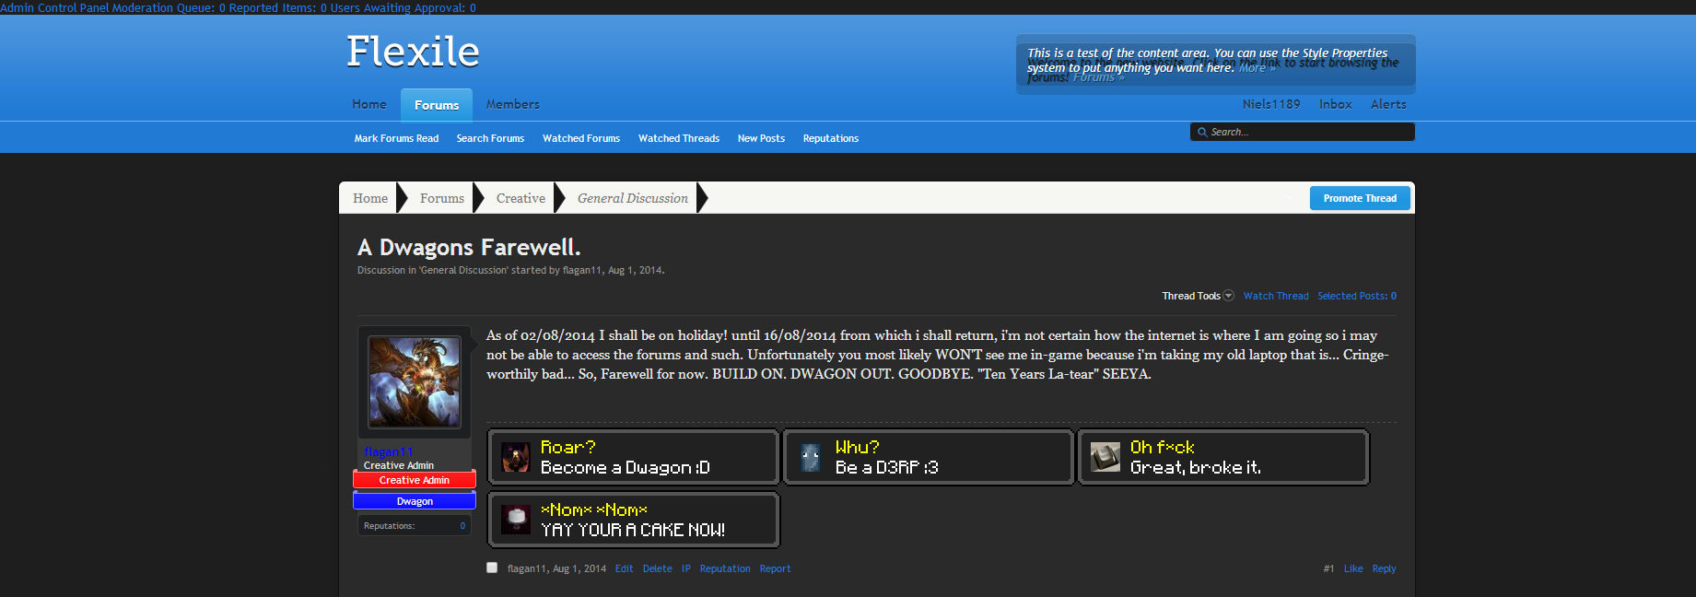Open flagan11's dragon avatar image
Viewport: 1696px width, 597px height.
pyautogui.click(x=415, y=381)
